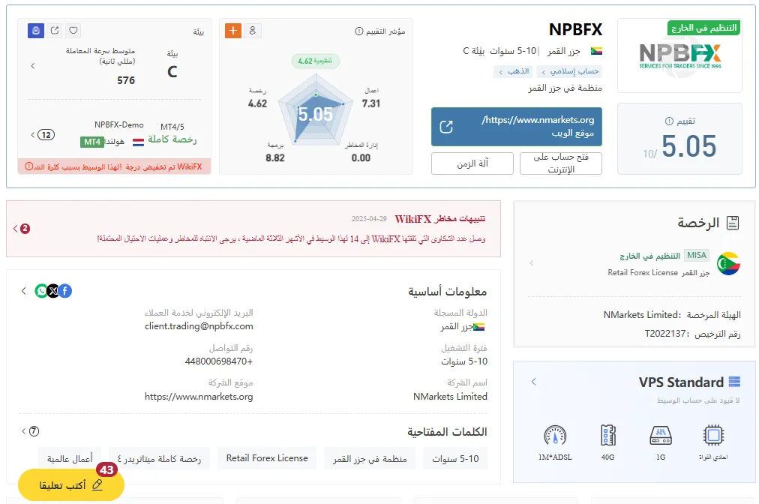Image resolution: width=759 pixels, height=504 pixels.
Task: Click the أكتب تعليقا comment button
Action: point(71,484)
